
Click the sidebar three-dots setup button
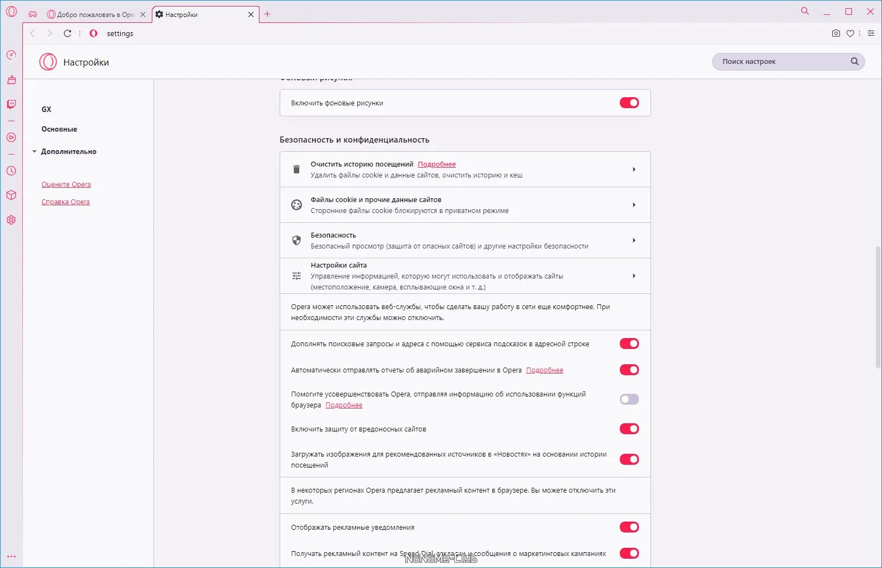tap(11, 557)
